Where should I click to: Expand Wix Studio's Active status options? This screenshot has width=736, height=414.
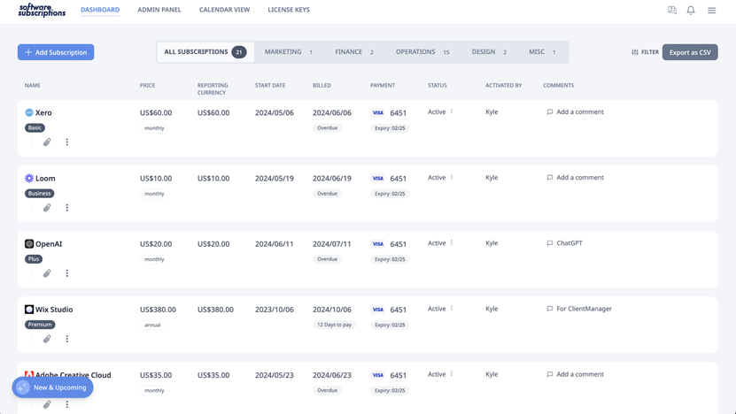pos(452,309)
